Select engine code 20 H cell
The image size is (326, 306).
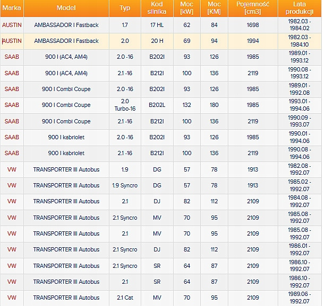157,41
